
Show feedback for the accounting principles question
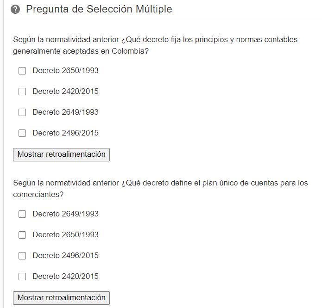[x=62, y=154]
